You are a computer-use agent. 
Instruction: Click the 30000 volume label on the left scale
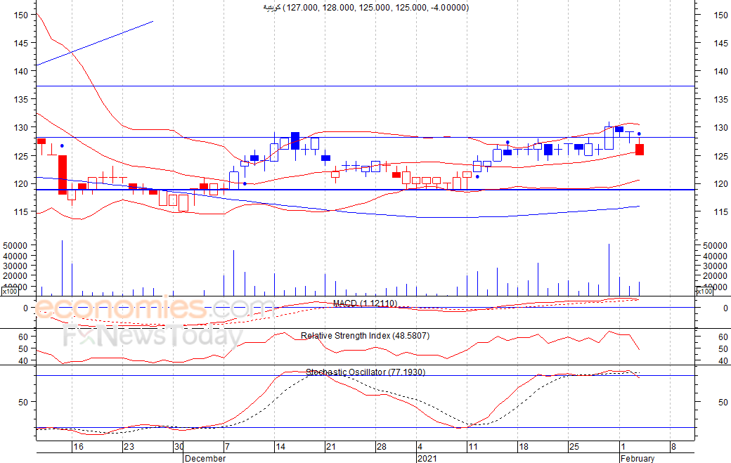[15, 266]
